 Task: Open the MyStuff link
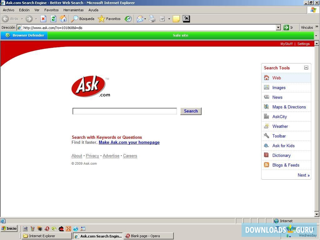point(287,44)
